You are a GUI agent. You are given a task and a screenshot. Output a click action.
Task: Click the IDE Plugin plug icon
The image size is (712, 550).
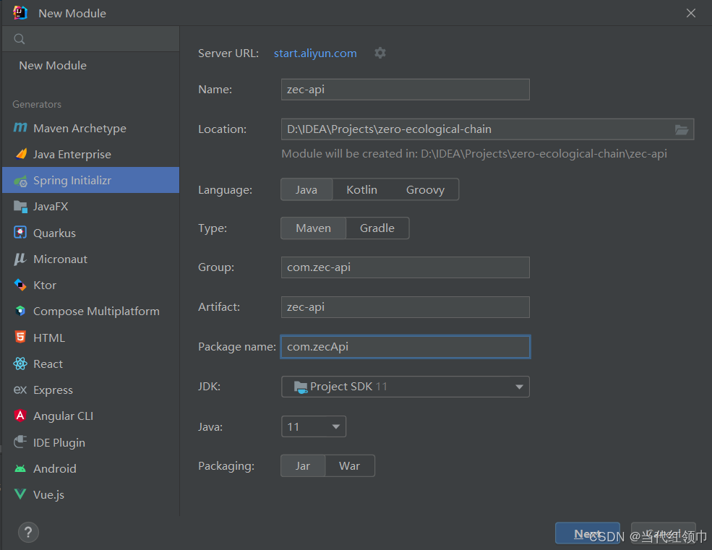[x=20, y=442]
